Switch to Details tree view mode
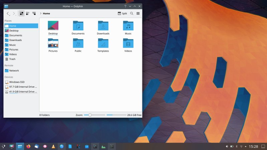Viewport: 267px width, 150px height. [x=34, y=13]
